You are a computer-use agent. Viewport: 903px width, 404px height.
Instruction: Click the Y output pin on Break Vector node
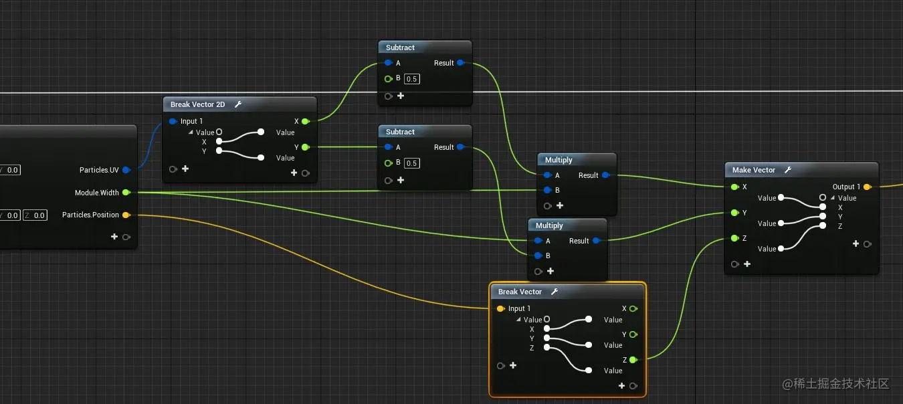[x=633, y=334]
